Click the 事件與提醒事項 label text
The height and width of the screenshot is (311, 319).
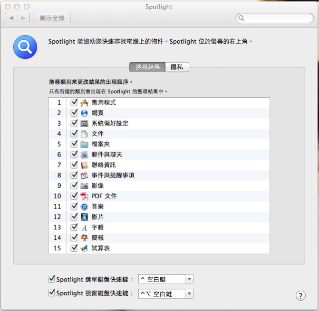(113, 175)
